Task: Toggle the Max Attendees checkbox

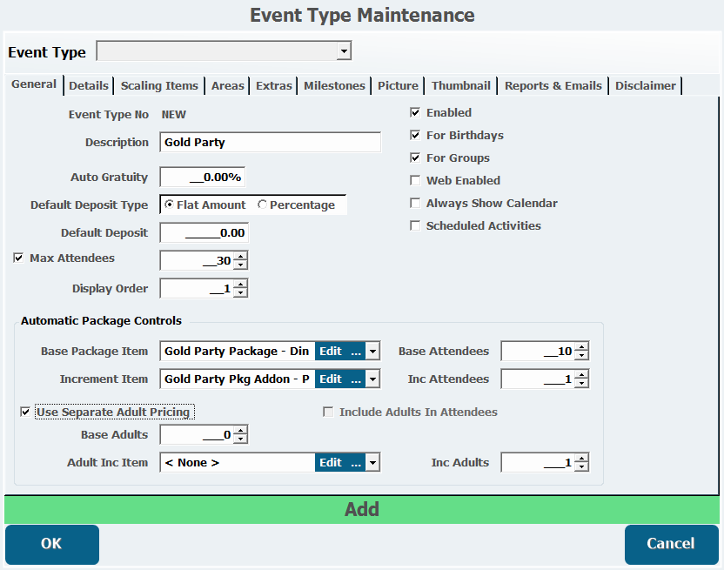Action: [19, 258]
